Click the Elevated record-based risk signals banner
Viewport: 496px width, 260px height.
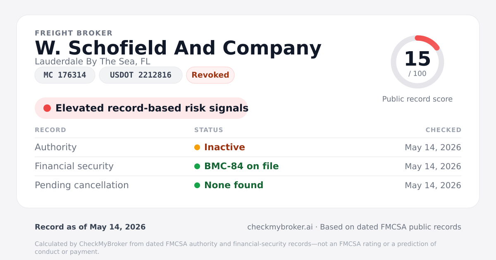coord(141,108)
